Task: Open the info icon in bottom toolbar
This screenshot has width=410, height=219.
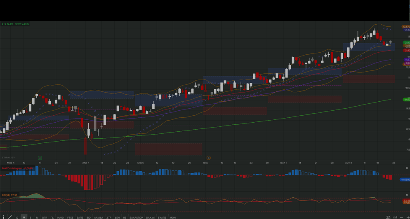Action: (x=3, y=217)
